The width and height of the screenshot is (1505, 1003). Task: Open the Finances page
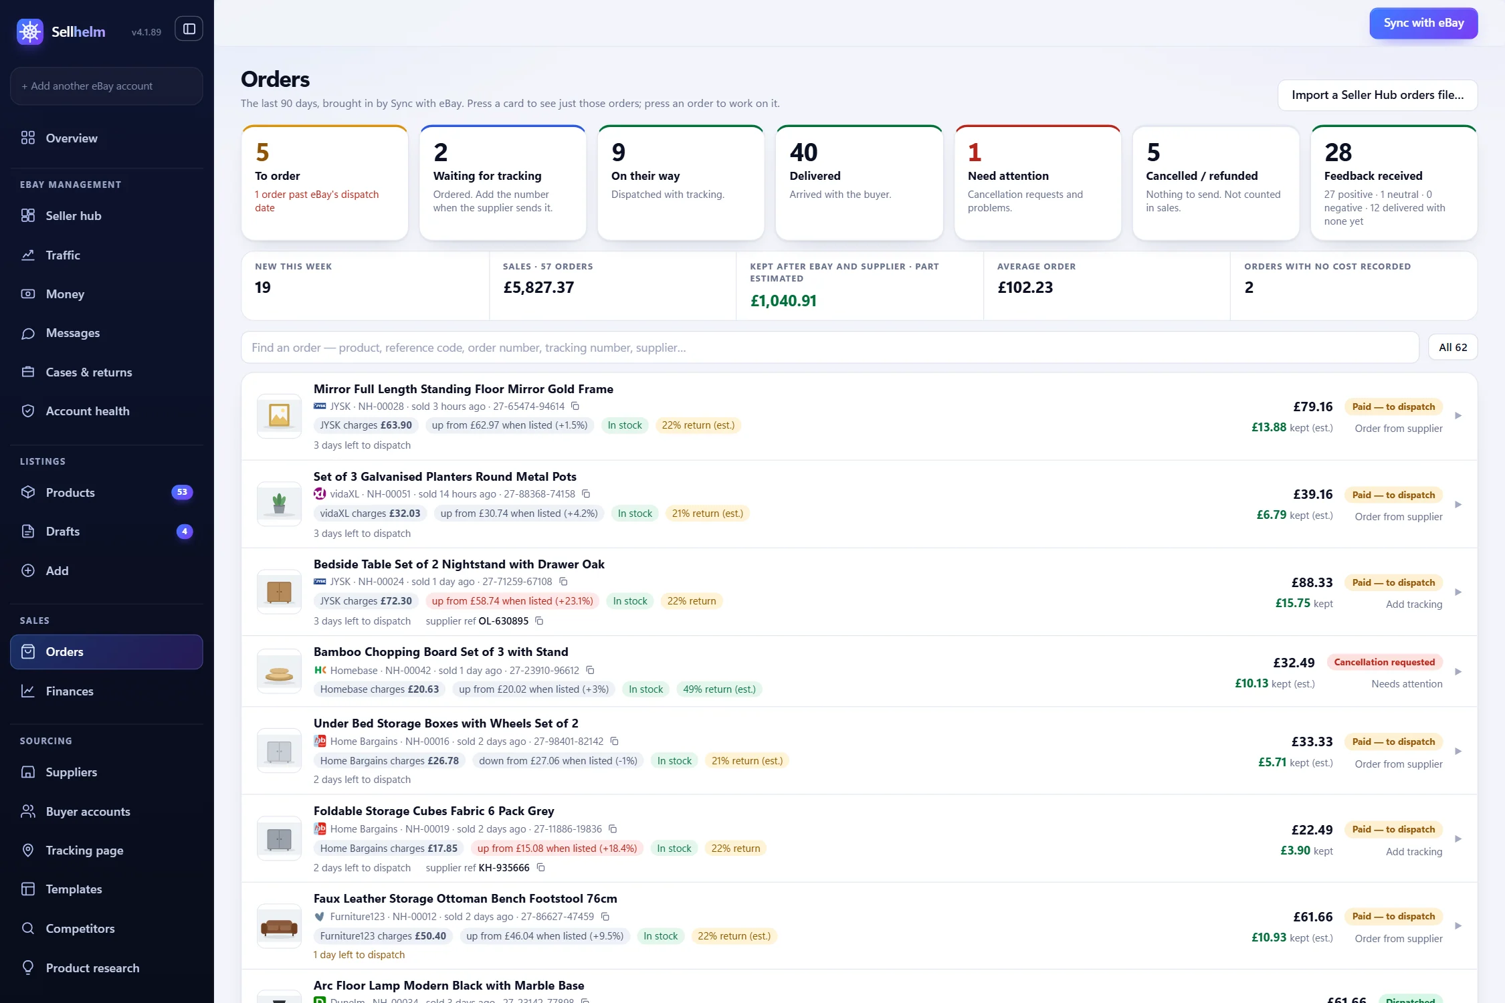[106, 691]
